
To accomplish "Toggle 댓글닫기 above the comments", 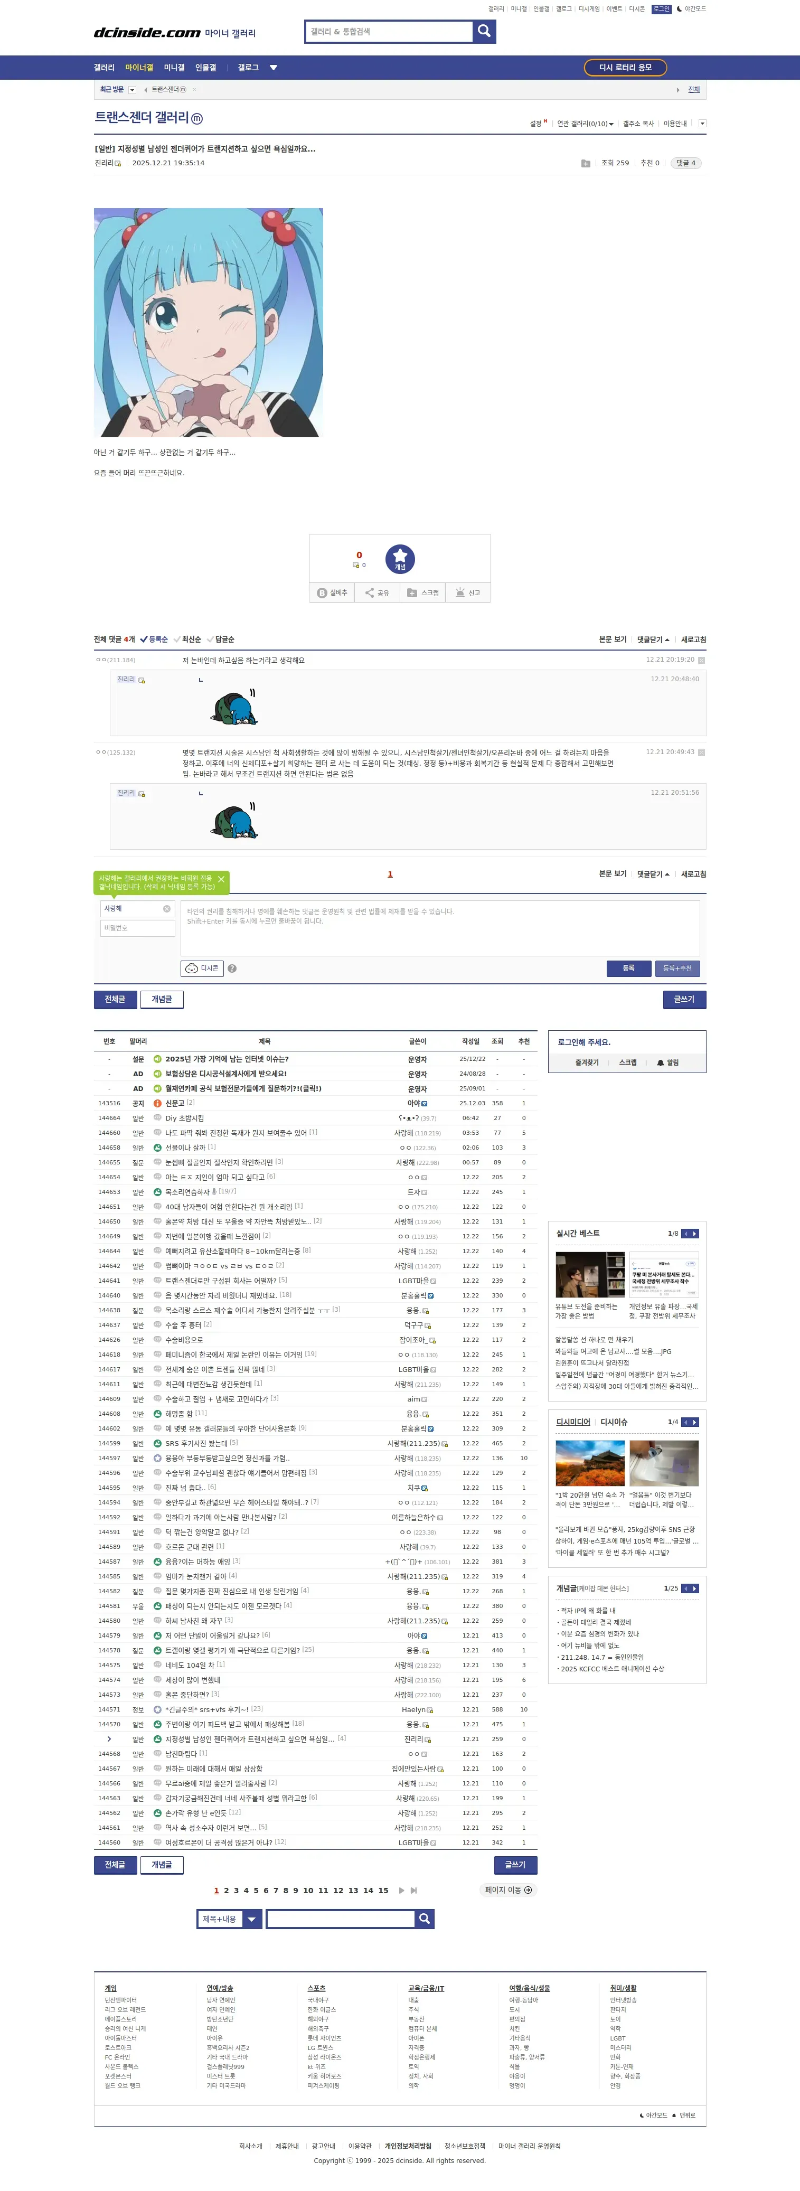I will (653, 640).
